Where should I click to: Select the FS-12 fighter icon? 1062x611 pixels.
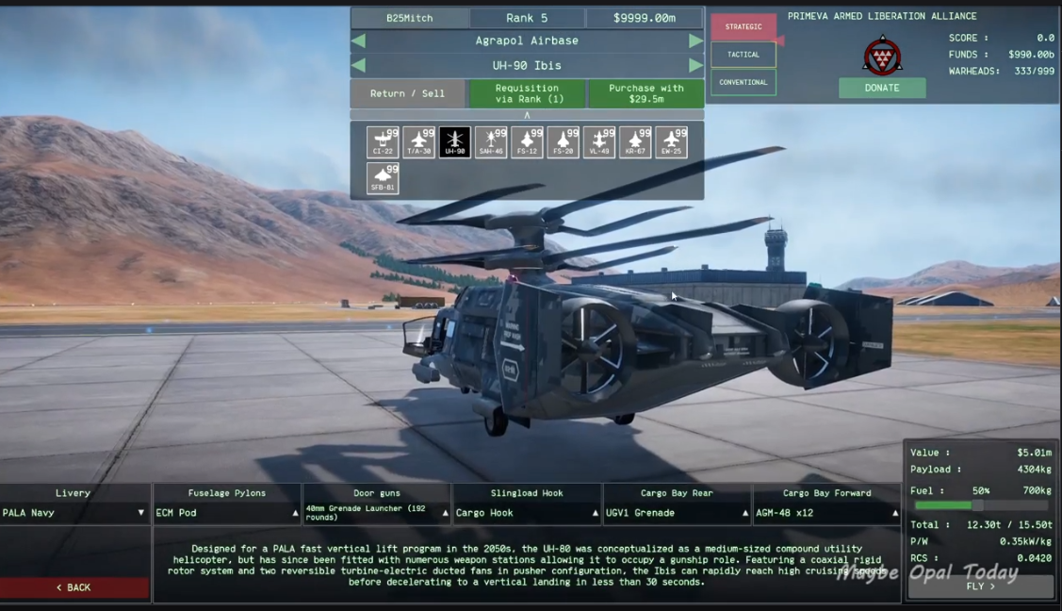[x=527, y=142]
